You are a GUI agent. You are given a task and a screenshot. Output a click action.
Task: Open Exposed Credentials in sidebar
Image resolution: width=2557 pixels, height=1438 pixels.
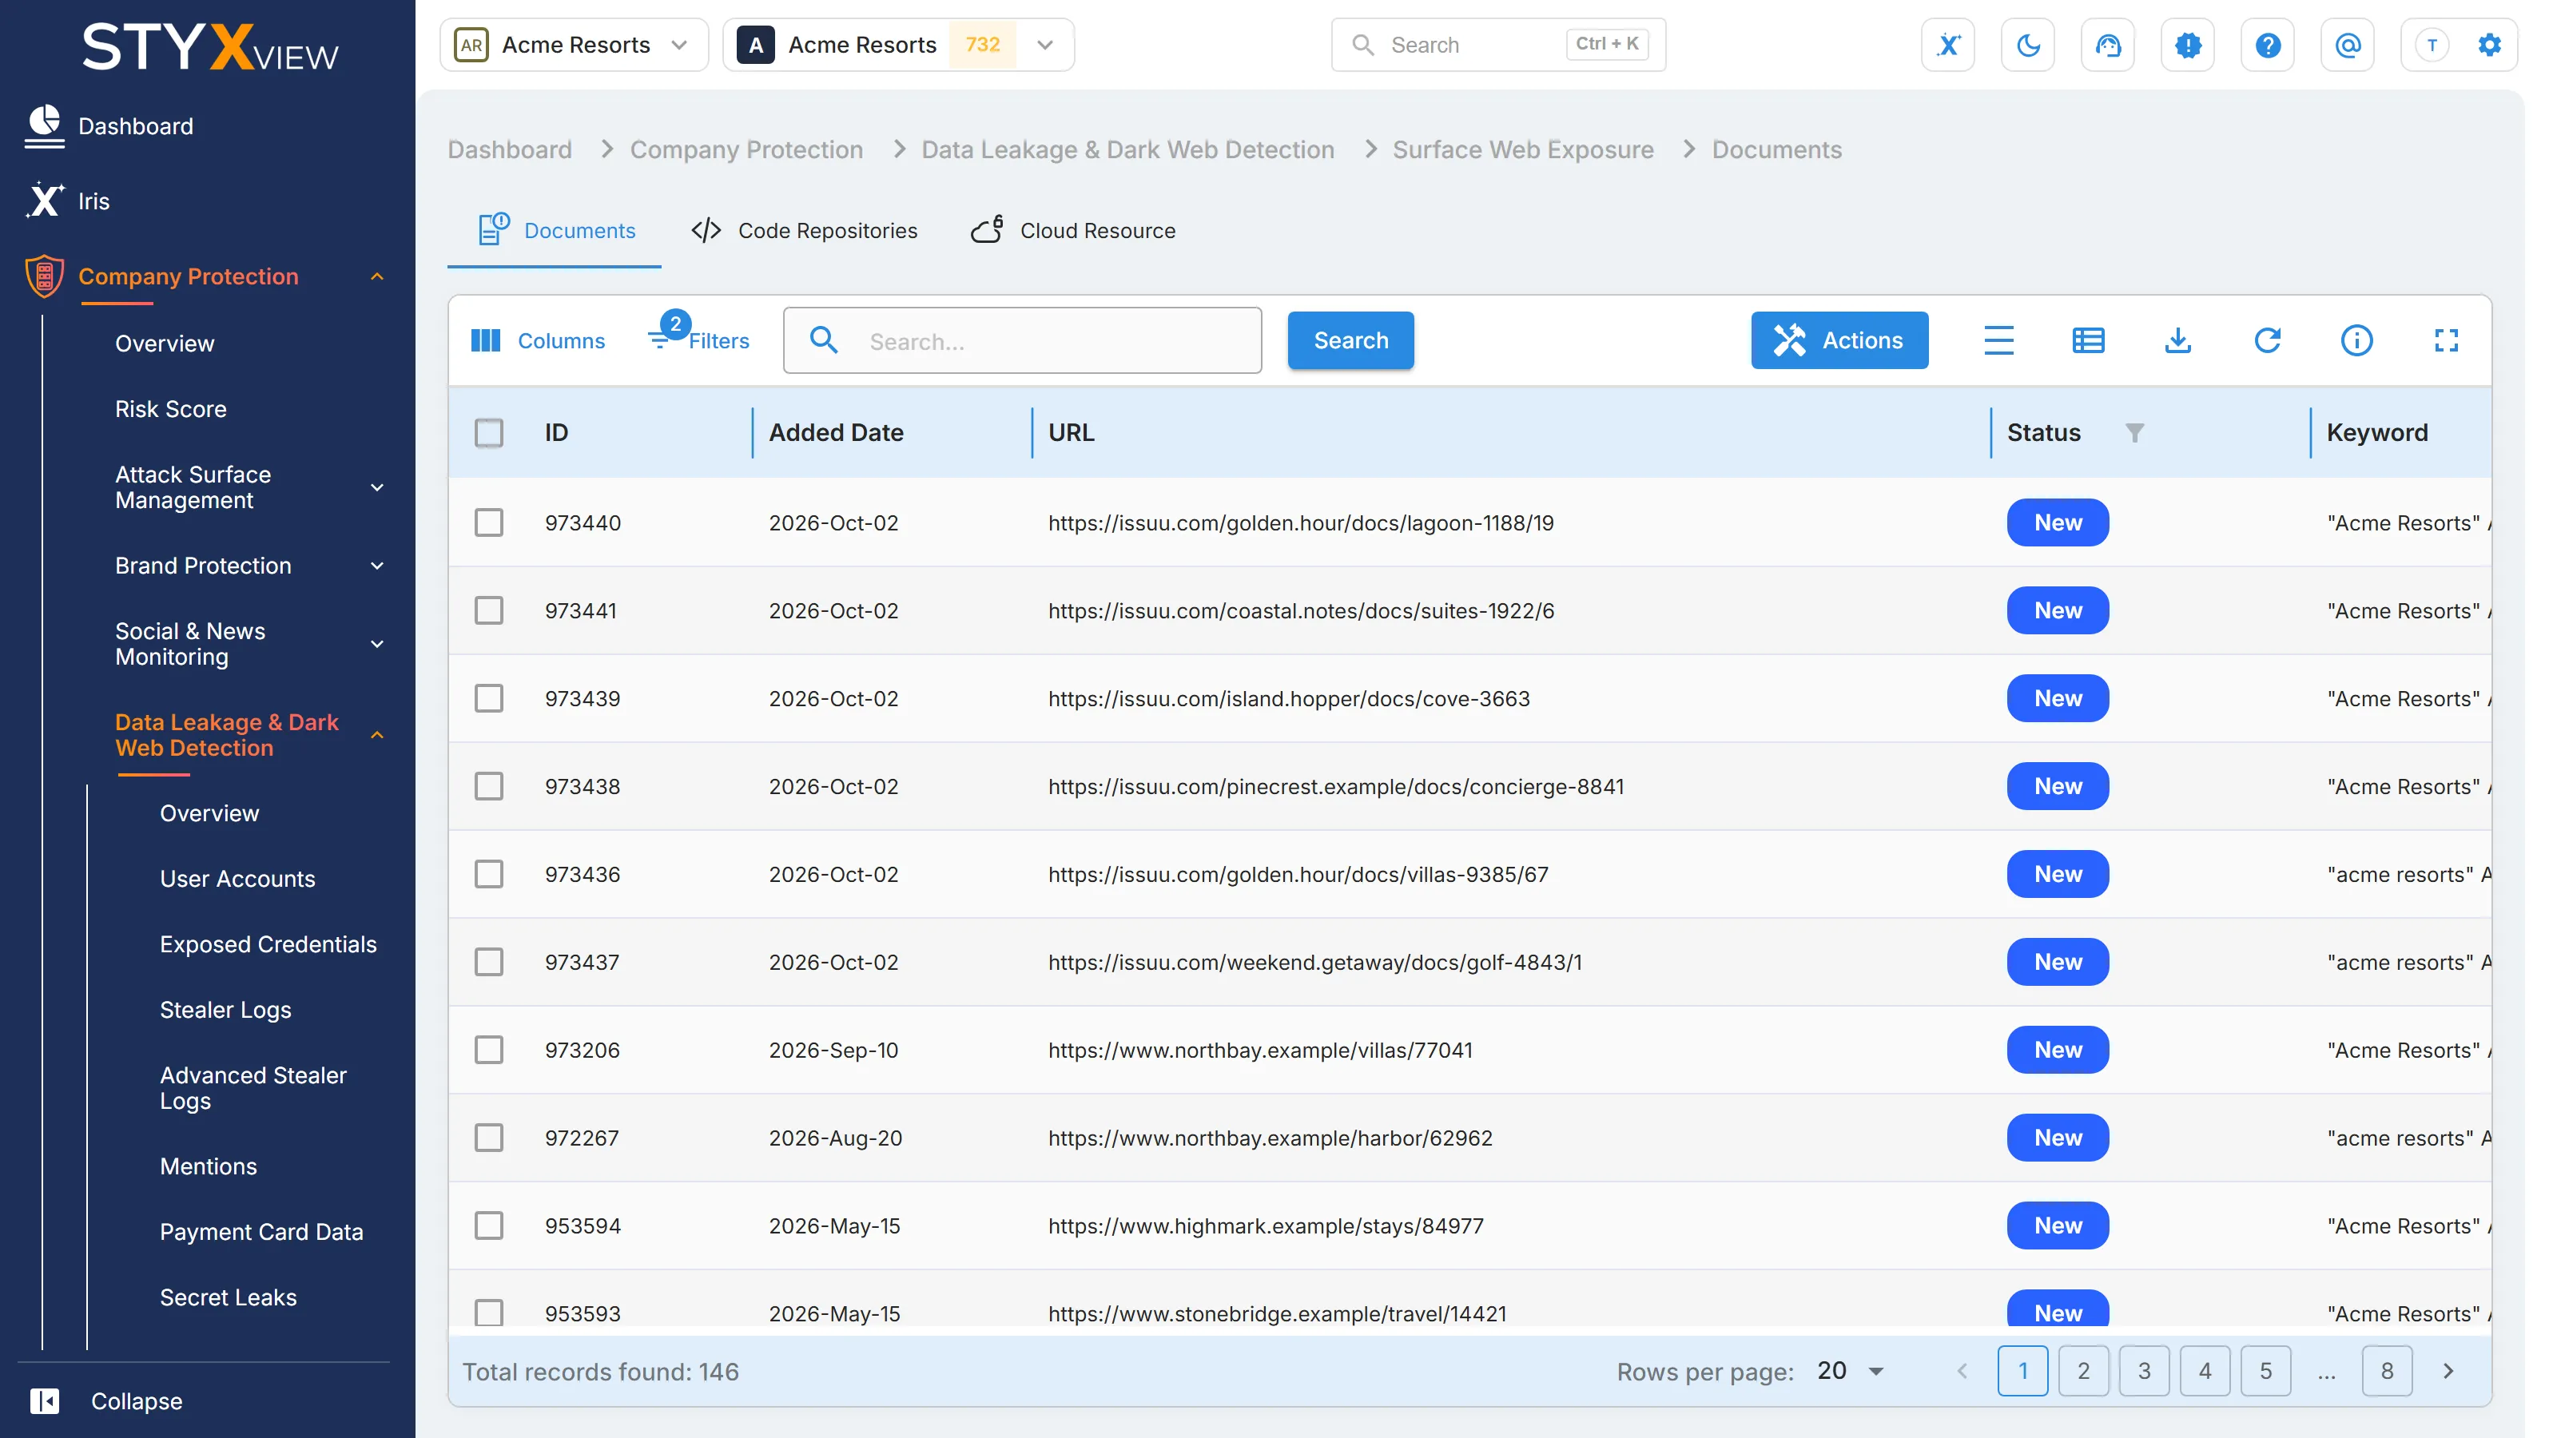[268, 943]
